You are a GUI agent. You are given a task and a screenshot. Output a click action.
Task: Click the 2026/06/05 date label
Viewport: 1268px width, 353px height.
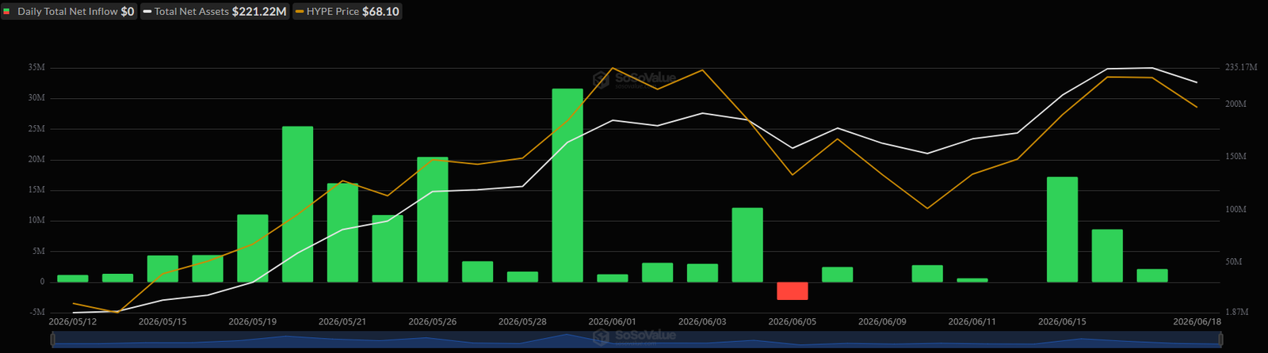(792, 322)
